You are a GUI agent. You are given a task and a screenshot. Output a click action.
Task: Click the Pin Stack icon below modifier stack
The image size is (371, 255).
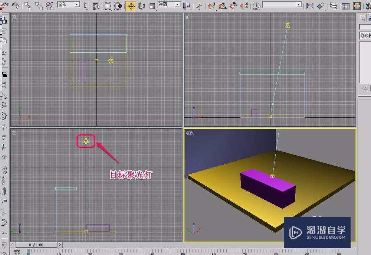tap(364, 88)
